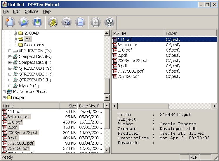Click folder tree scrollbar down arrow
Image resolution: width=219 pixels, height=161 pixels.
107,98
